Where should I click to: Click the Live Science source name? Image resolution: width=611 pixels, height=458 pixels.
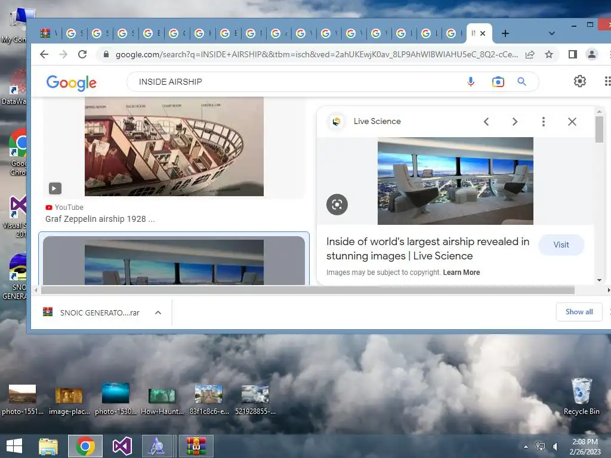pos(377,121)
